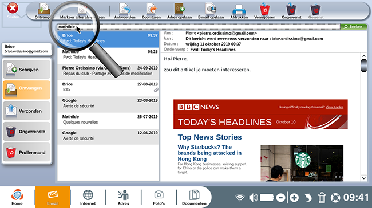Image resolution: width=372 pixels, height=208 pixels.
Task: Open Foto's in the bottom bar
Action: [159, 197]
